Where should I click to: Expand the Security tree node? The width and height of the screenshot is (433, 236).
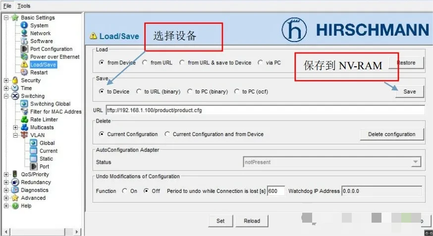point(6,81)
